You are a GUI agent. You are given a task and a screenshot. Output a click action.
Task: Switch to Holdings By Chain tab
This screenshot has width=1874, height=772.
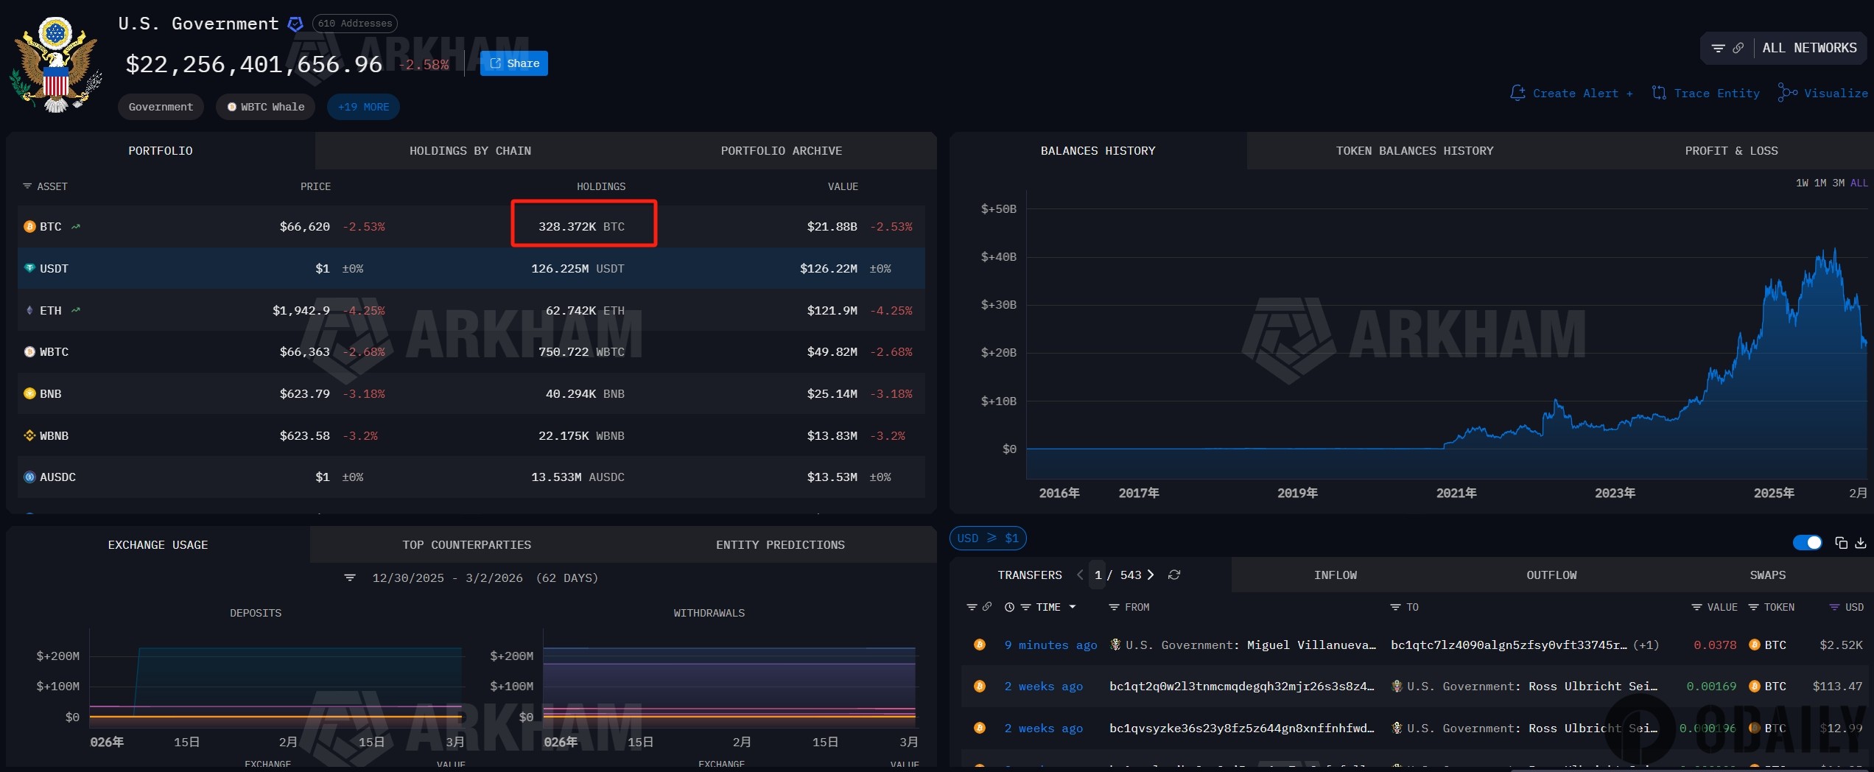tap(470, 151)
